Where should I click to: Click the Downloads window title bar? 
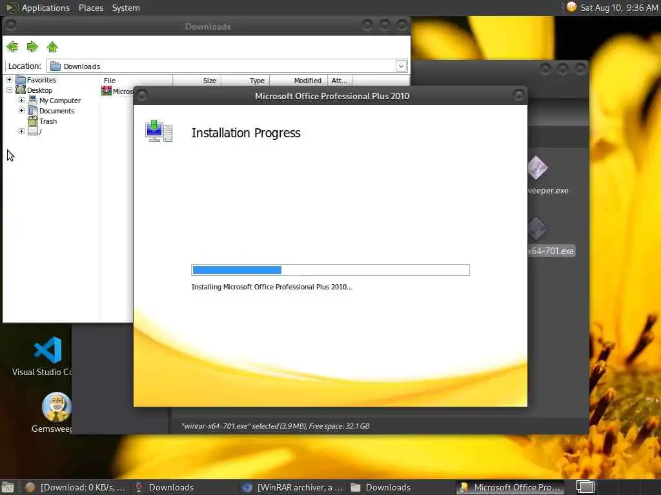point(207,26)
